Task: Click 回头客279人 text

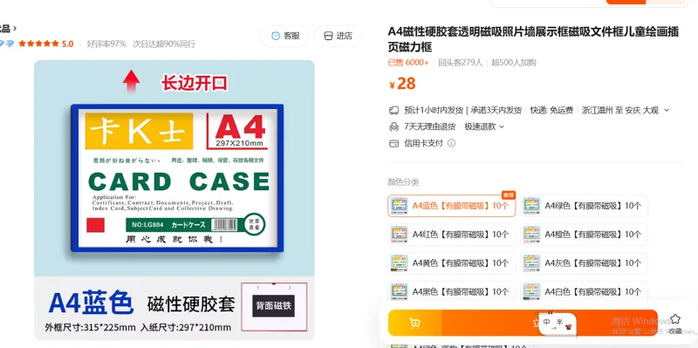Action: coord(461,63)
